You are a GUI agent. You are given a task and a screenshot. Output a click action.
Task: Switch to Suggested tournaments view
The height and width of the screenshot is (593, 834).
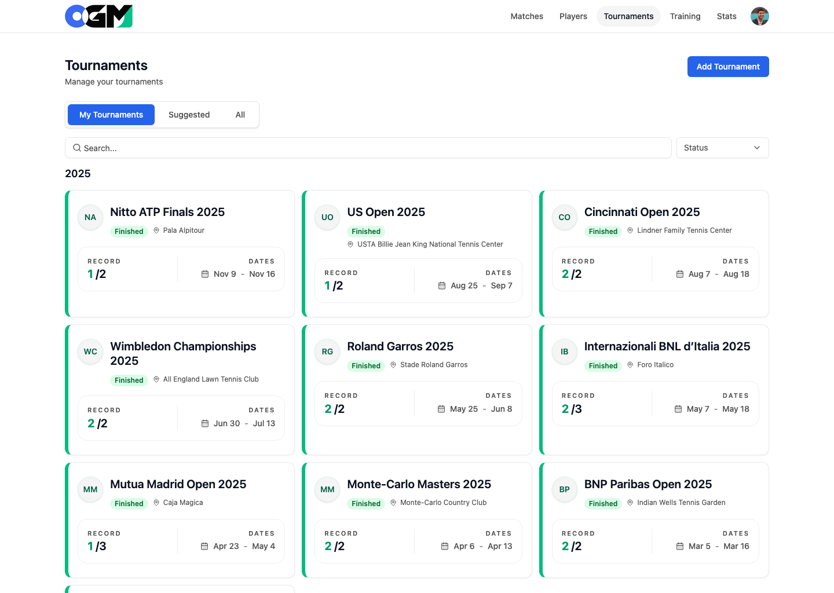point(189,115)
